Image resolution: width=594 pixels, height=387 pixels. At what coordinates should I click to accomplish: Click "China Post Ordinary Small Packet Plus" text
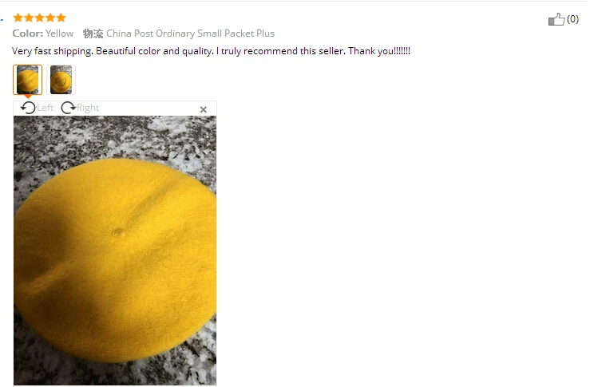(190, 34)
